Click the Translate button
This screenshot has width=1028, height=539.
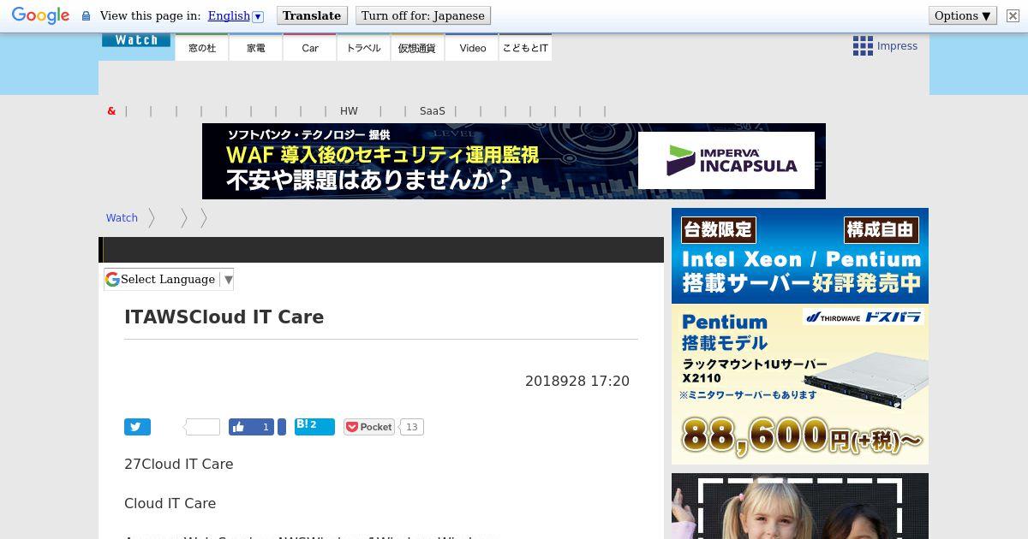pos(312,15)
